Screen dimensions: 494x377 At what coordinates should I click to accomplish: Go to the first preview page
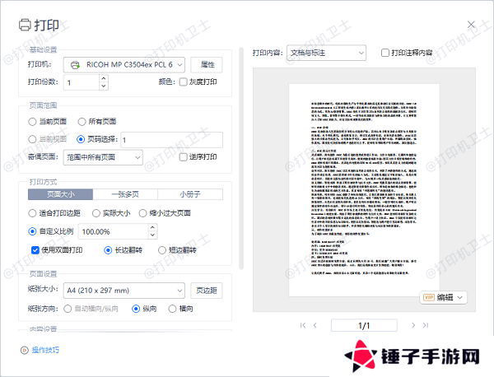click(x=303, y=325)
